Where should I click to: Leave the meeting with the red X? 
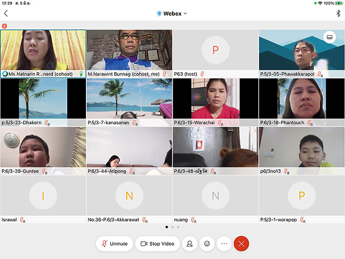point(242,243)
